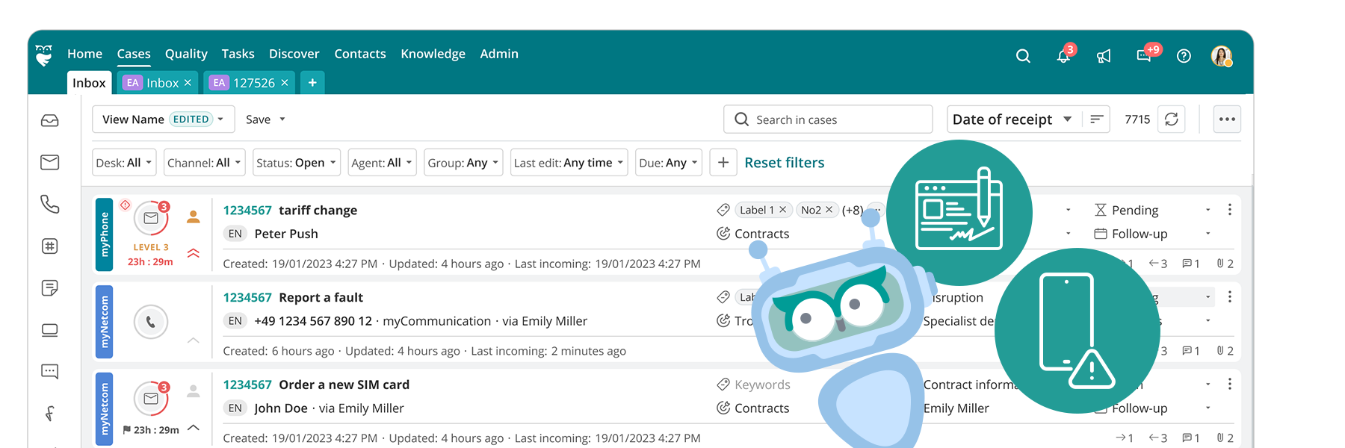Open the notifications bell icon
The image size is (1345, 448).
coord(1063,56)
